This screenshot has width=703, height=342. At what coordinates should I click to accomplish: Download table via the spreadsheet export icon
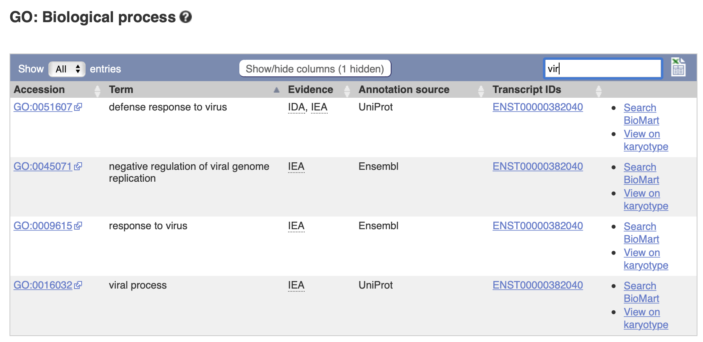(x=678, y=67)
